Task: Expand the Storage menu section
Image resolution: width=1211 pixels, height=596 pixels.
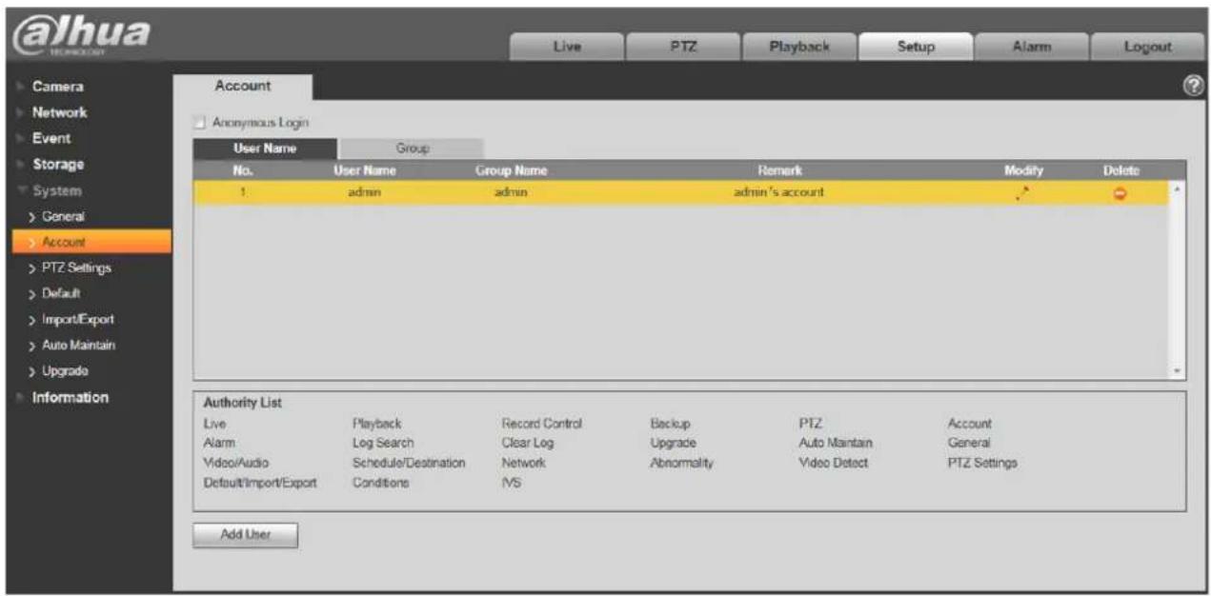Action: (x=58, y=164)
